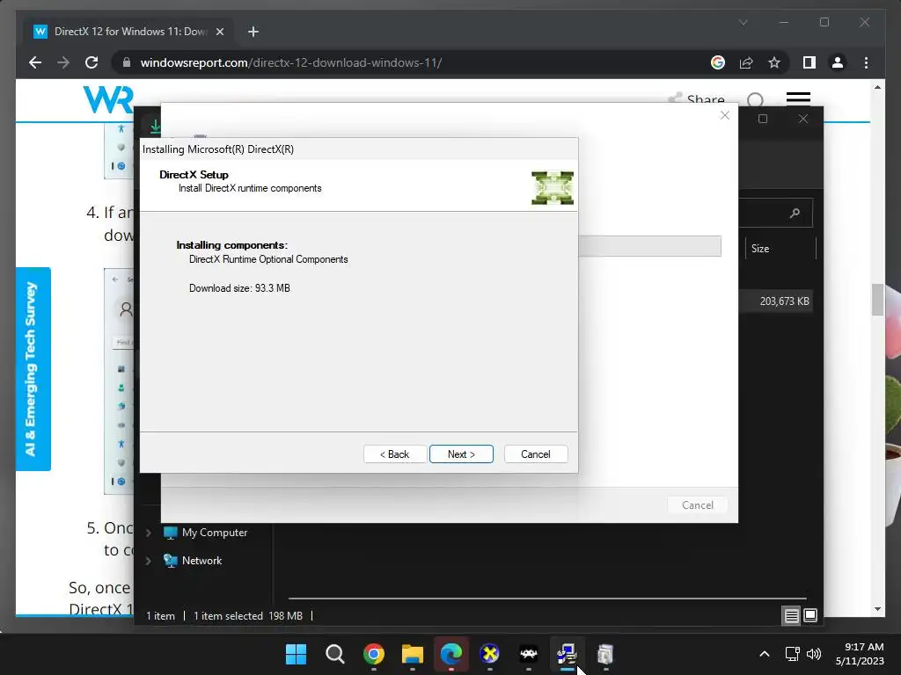Open the installer icon on taskbar

coord(568,654)
